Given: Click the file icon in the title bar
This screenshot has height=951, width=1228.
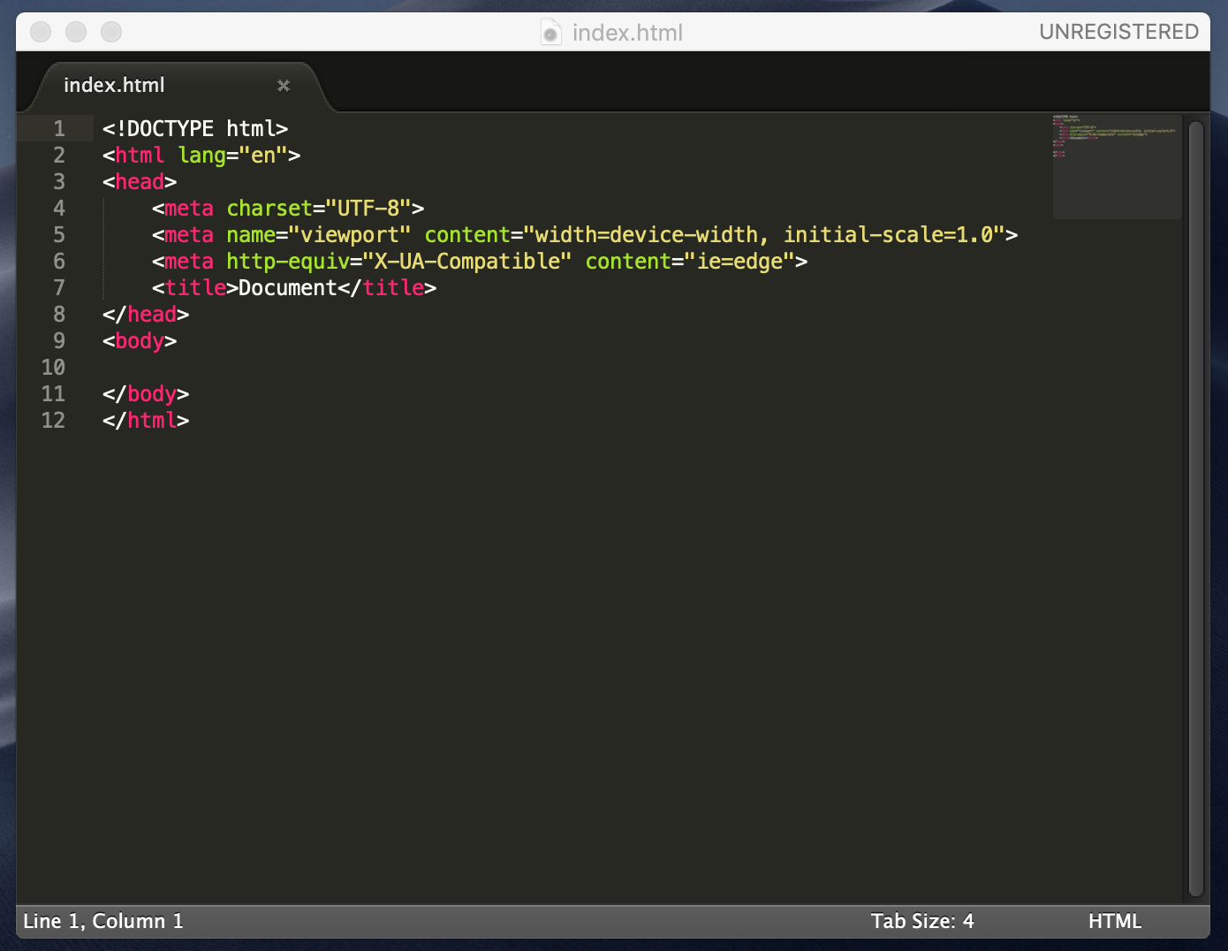Looking at the screenshot, I should pyautogui.click(x=550, y=32).
